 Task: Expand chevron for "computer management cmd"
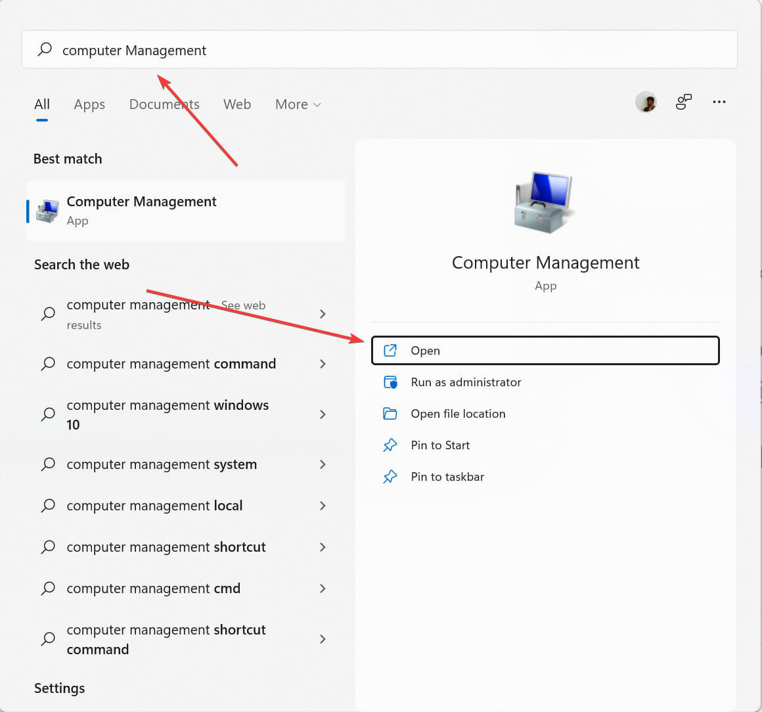click(323, 589)
